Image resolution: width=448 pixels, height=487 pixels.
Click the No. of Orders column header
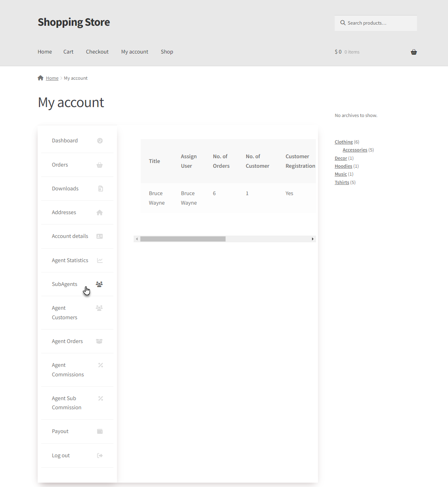click(221, 161)
